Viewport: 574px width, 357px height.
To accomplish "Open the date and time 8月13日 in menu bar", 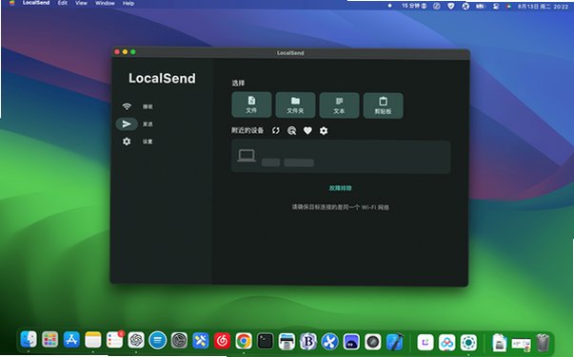I will [543, 7].
